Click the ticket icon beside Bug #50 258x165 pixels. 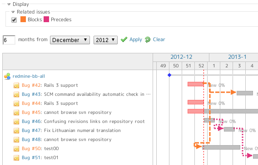click(x=16, y=149)
